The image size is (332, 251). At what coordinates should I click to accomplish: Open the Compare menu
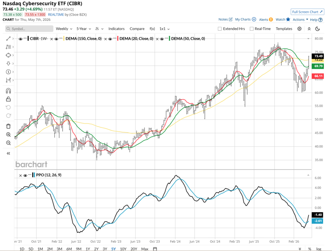click(137, 29)
